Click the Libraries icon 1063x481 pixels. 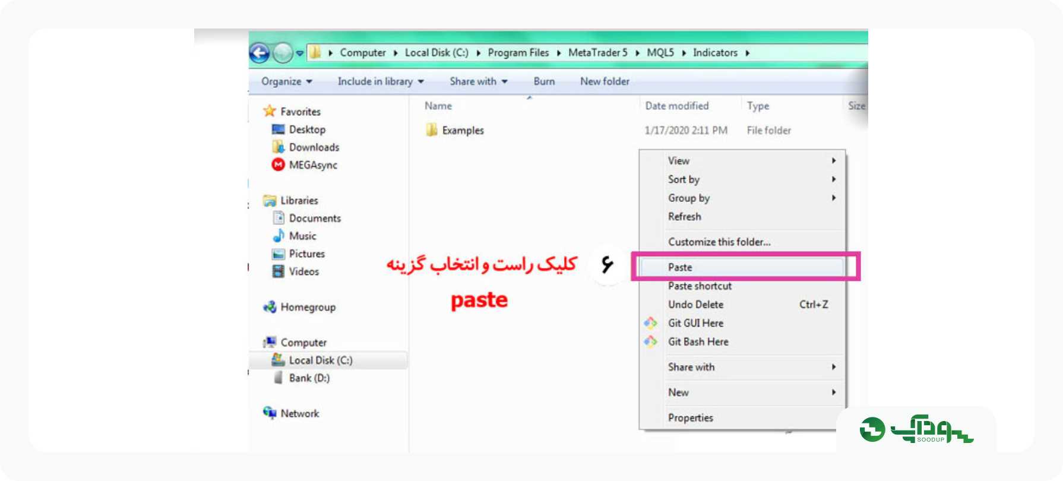click(x=270, y=201)
